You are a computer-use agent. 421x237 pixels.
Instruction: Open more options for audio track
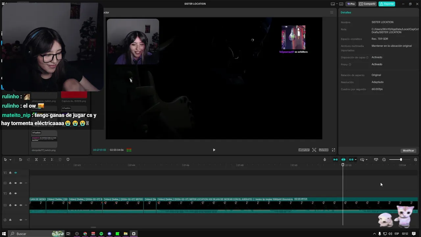point(26,220)
